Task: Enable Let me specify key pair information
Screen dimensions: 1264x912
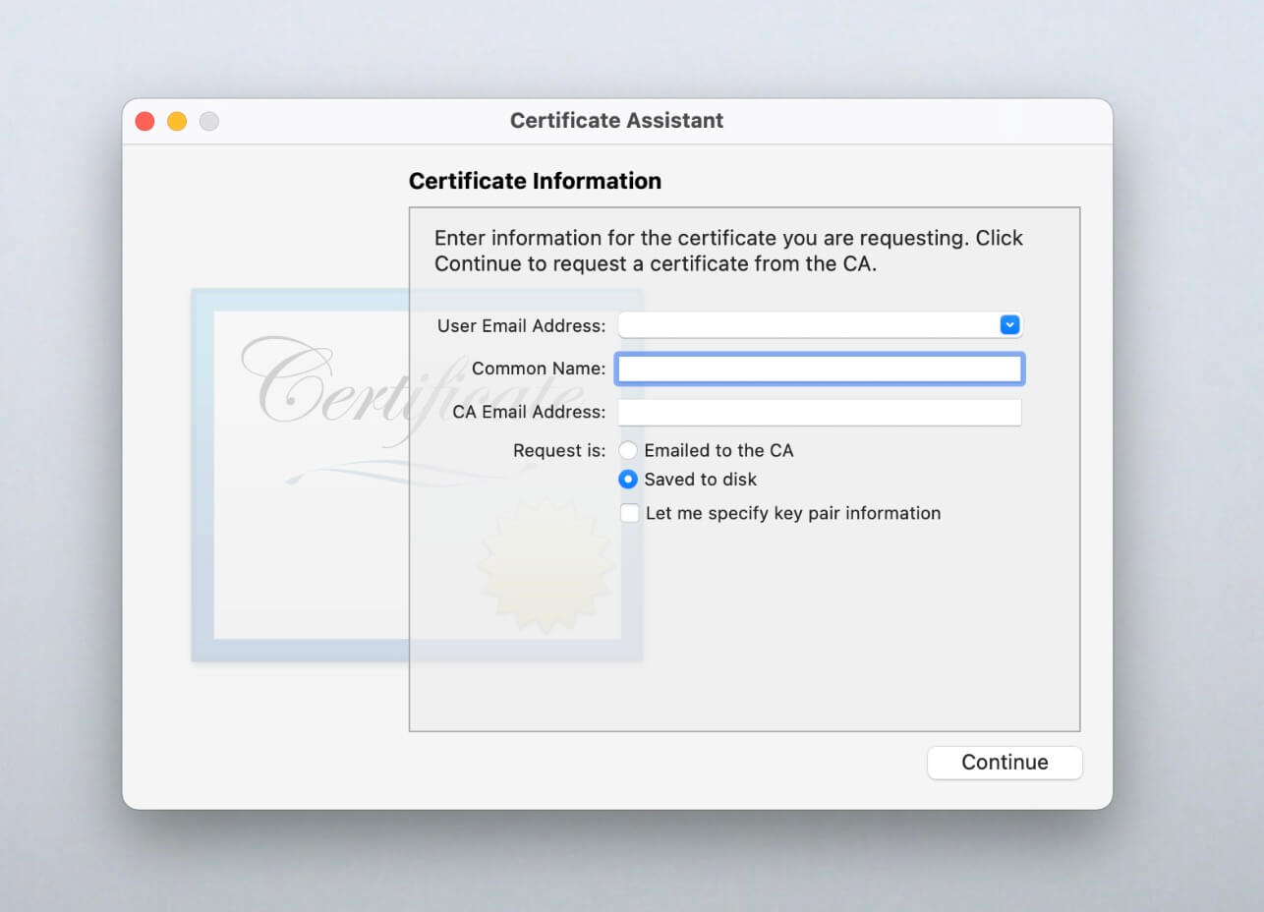Action: tap(630, 513)
